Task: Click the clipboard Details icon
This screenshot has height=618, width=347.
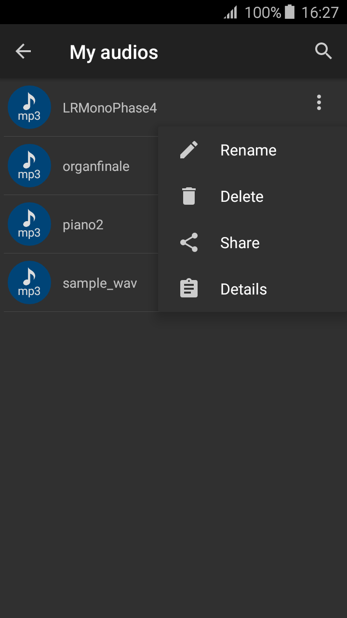Action: [x=189, y=289]
